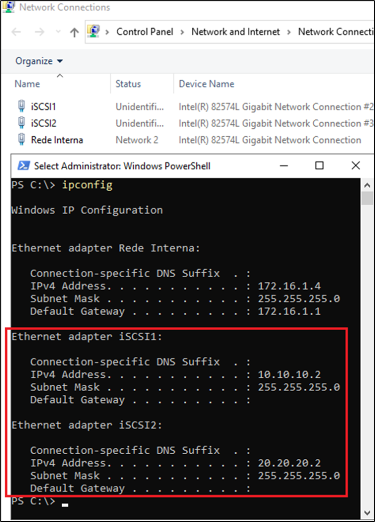The image size is (375, 522).
Task: Open the Network and Internet breadcrumb
Action: 235,32
